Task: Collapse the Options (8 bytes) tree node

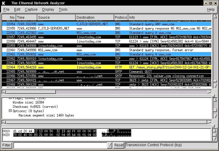Action: [x=10, y=111]
